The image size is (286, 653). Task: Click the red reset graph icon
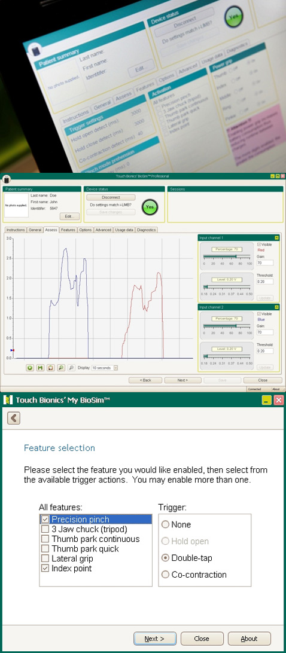(51, 368)
